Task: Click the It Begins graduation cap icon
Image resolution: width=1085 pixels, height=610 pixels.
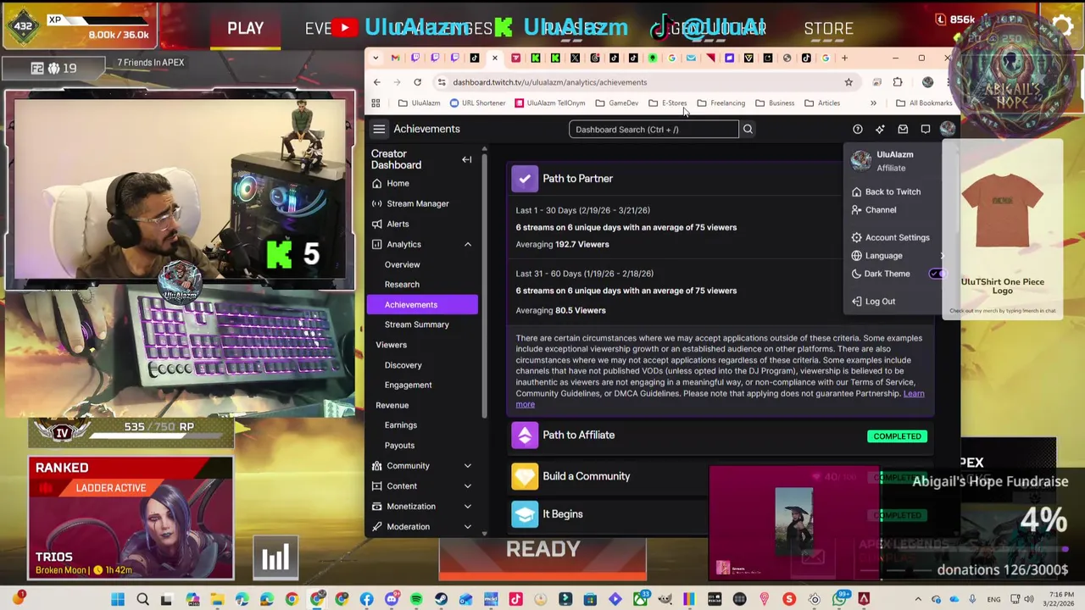Action: point(525,514)
